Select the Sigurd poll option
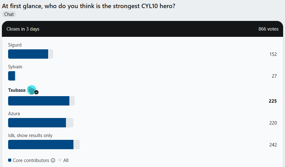 15,45
